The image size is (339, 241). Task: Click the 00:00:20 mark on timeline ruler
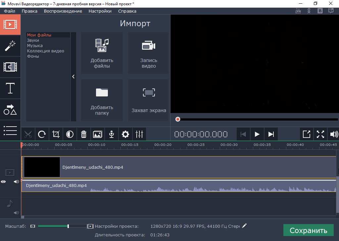(163, 145)
